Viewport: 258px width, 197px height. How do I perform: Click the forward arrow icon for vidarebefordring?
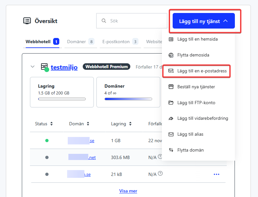(171, 118)
